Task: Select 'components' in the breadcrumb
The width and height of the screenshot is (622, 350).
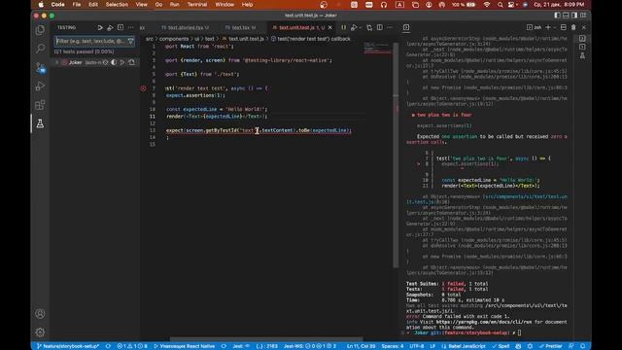Action: point(174,39)
